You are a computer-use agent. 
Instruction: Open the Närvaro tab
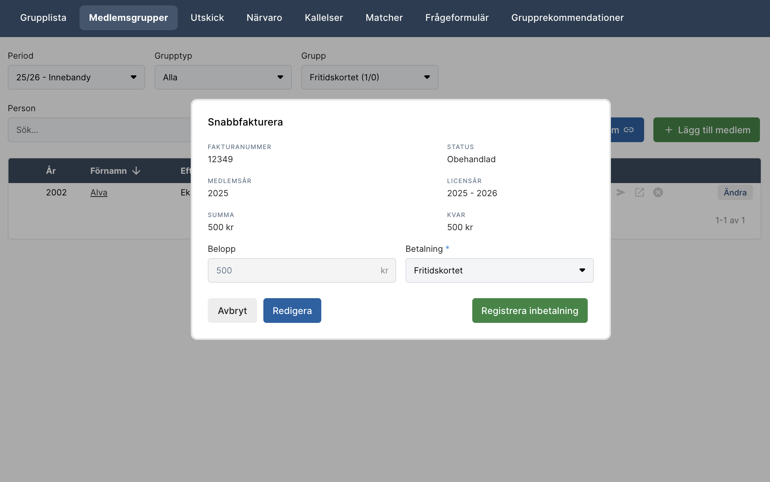[x=264, y=18]
